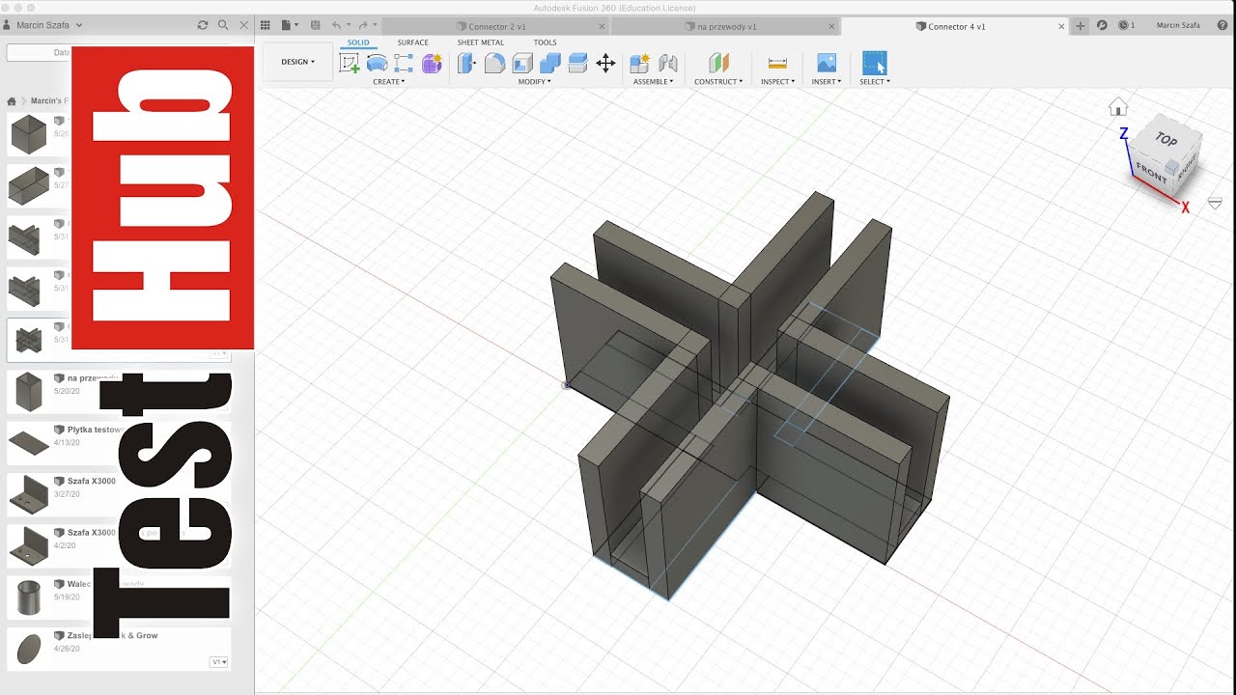Expand the INSERT menu

click(x=827, y=82)
